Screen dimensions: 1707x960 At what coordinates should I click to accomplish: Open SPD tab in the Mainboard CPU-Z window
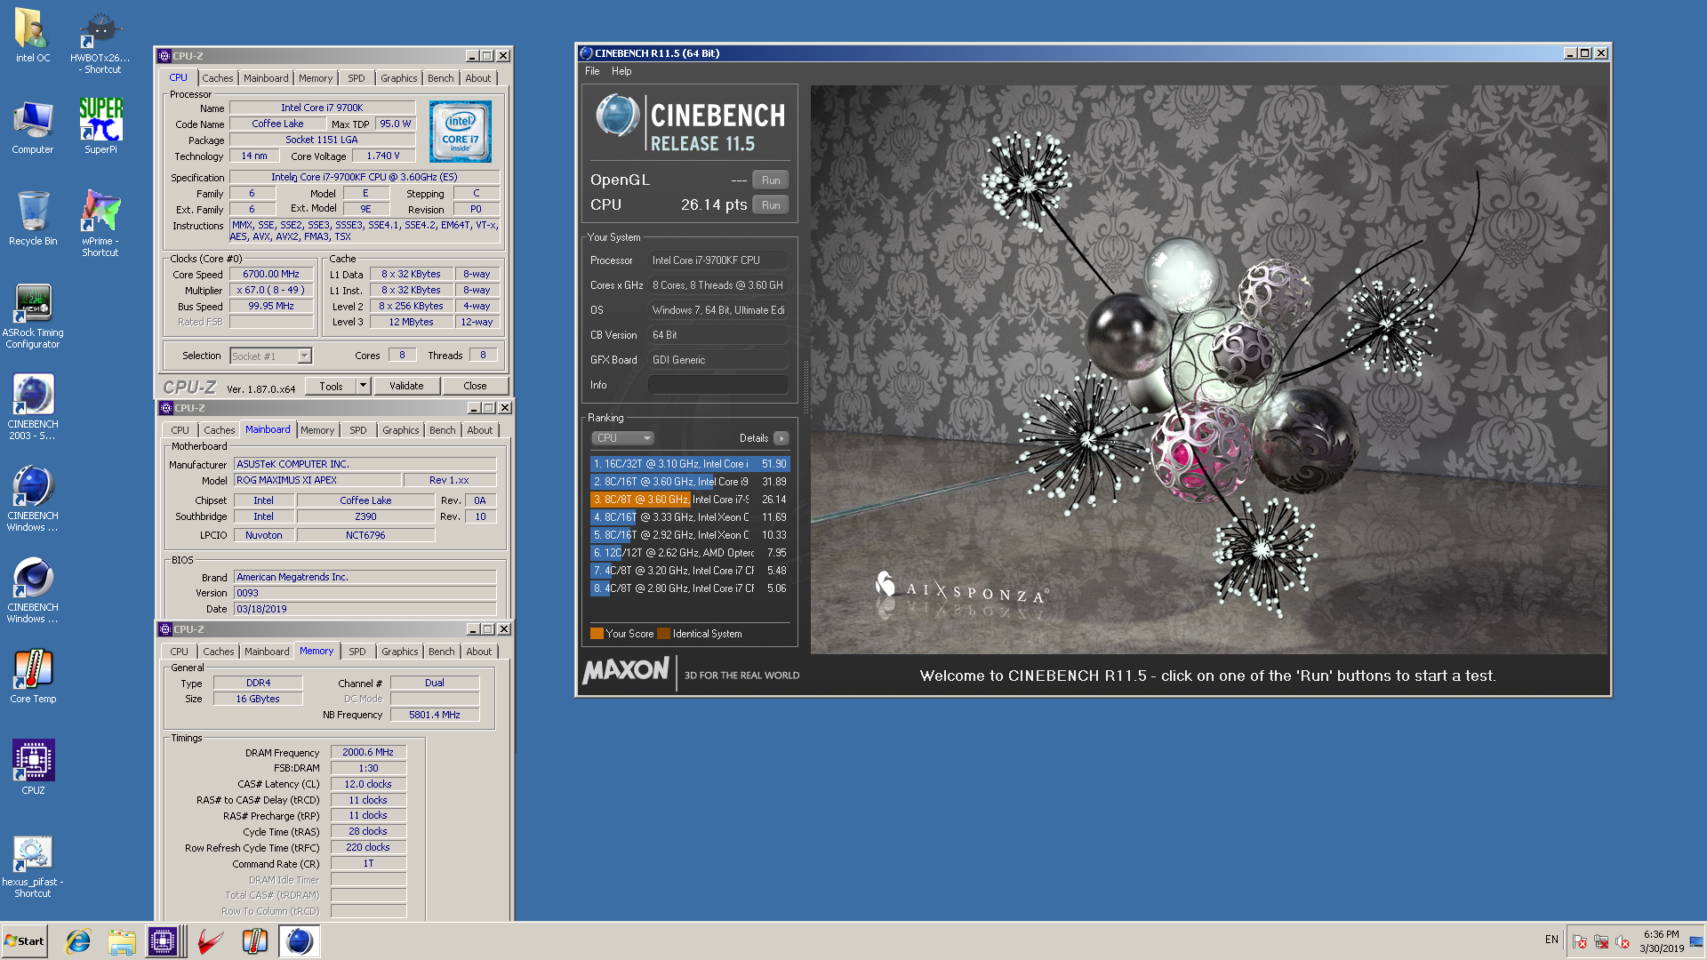click(358, 430)
